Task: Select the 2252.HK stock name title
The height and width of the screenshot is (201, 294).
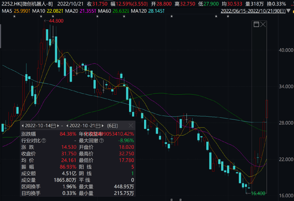Action: tap(27, 4)
